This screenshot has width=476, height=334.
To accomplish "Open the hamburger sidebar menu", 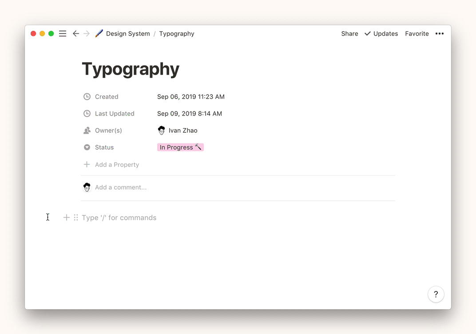I will 63,34.
